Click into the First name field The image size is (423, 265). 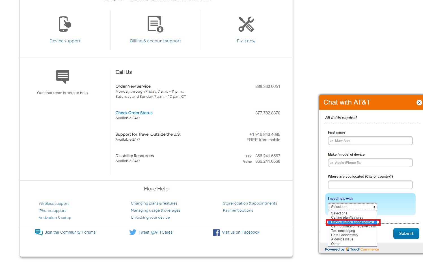[x=370, y=141]
